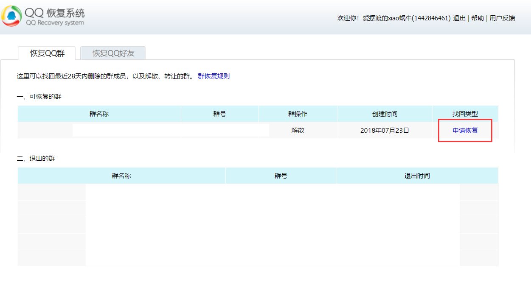Click the 找回类型 column header
This screenshot has width=531, height=282.
pos(465,114)
